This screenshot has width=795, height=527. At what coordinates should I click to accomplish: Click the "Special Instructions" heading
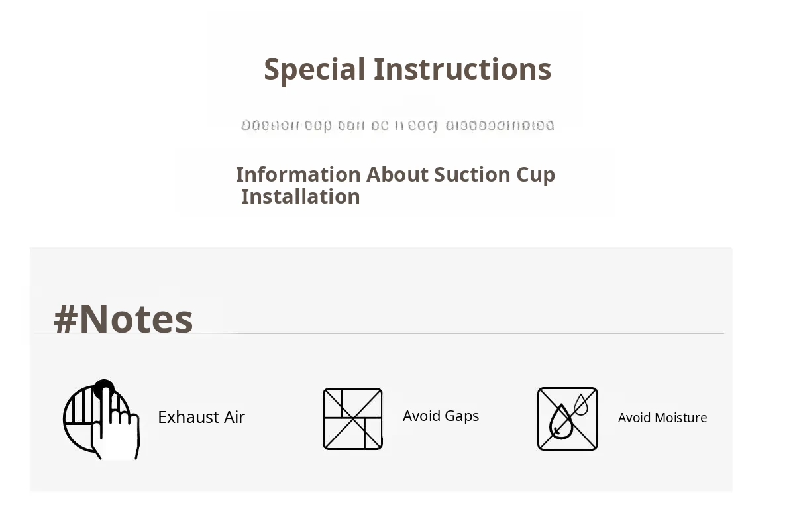point(407,69)
